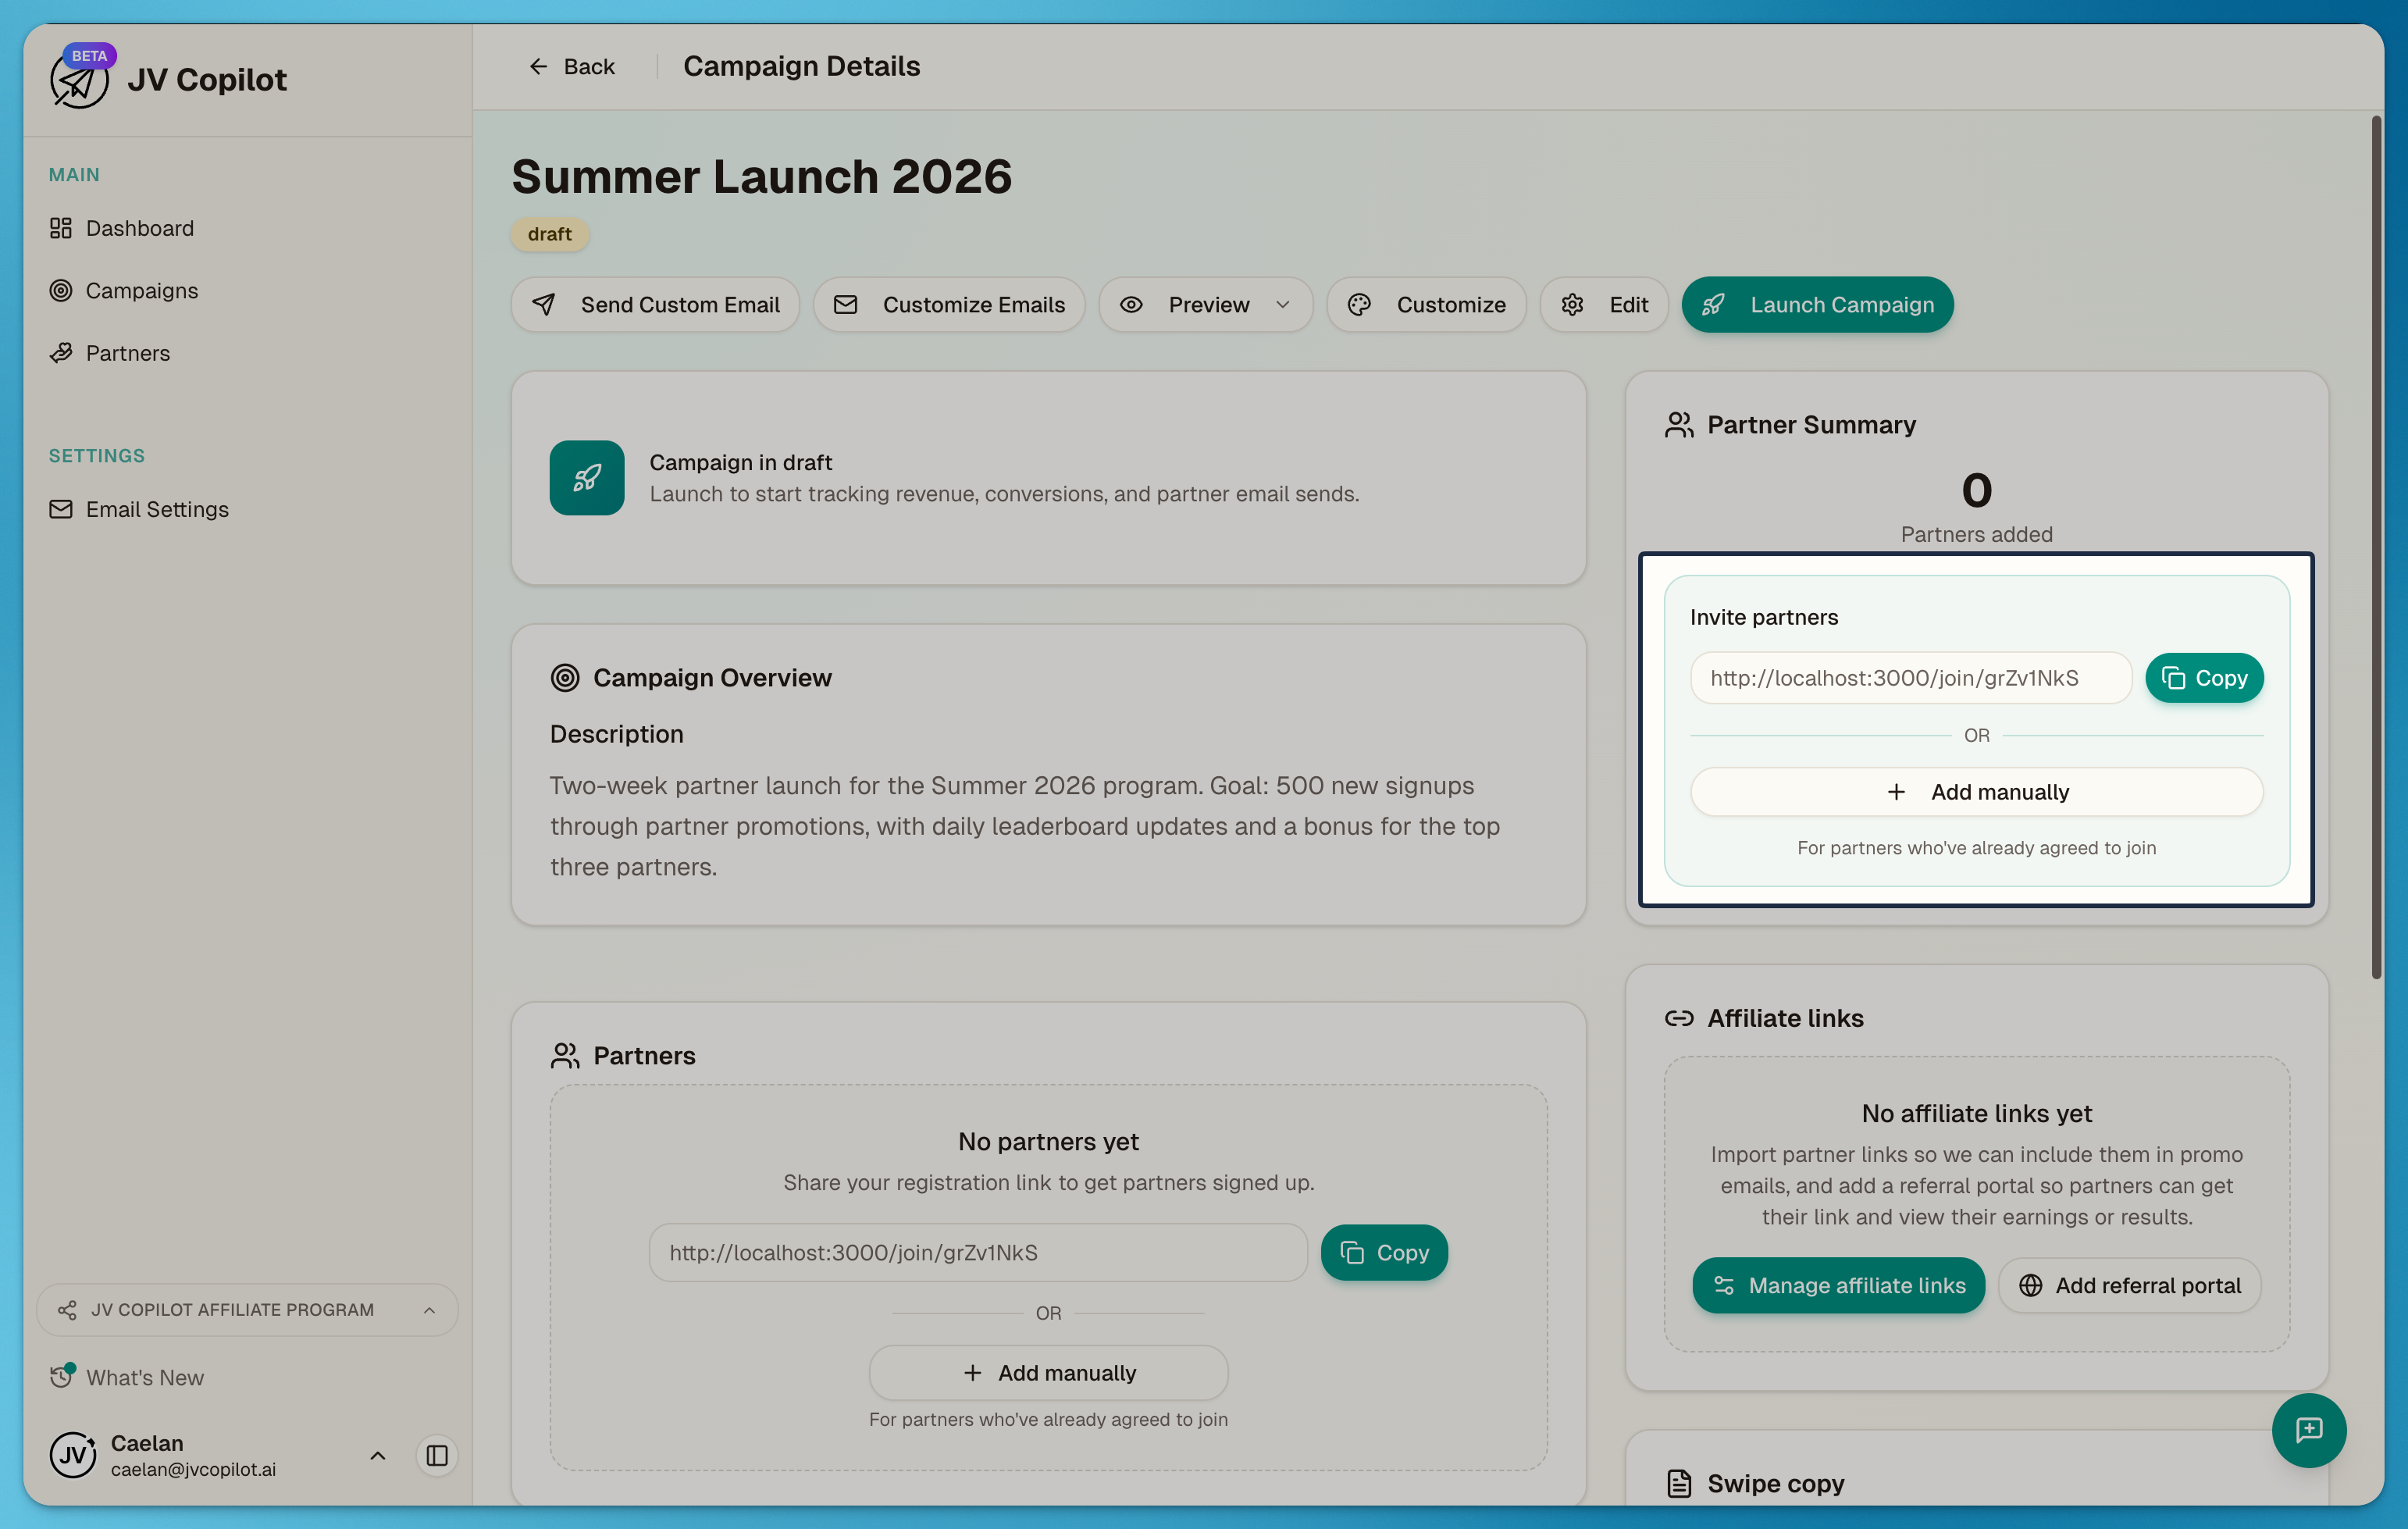The image size is (2408, 1529).
Task: Click the Customize palette button
Action: coord(1426,304)
